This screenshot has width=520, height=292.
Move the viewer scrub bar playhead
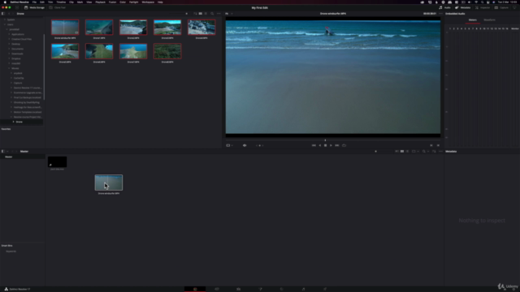(325, 140)
